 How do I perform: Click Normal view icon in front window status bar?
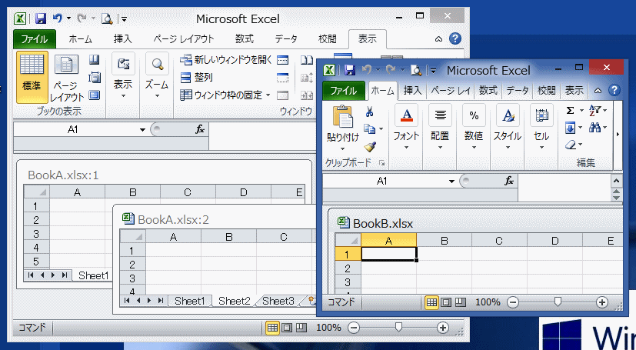tap(431, 302)
